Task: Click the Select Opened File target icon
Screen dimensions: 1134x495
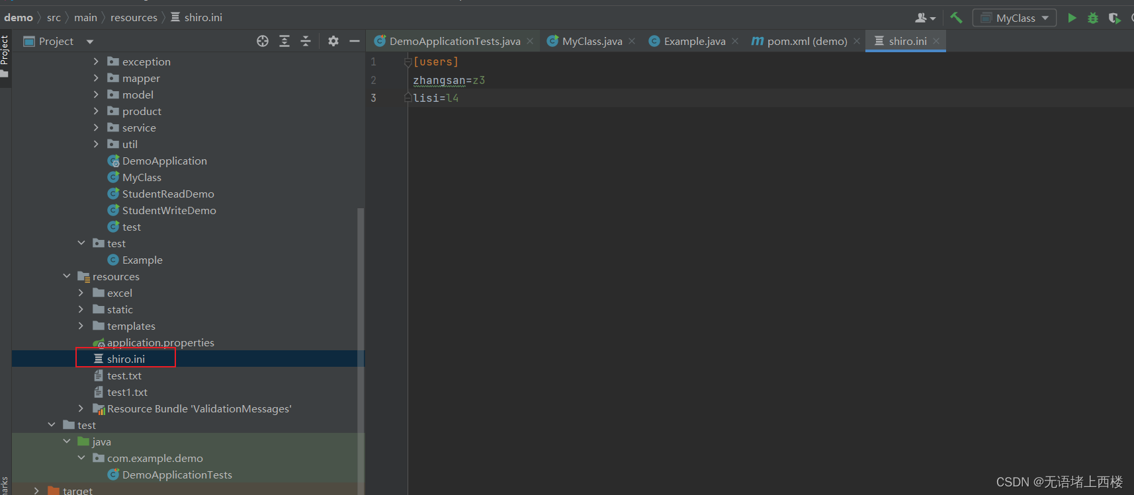Action: [x=263, y=41]
